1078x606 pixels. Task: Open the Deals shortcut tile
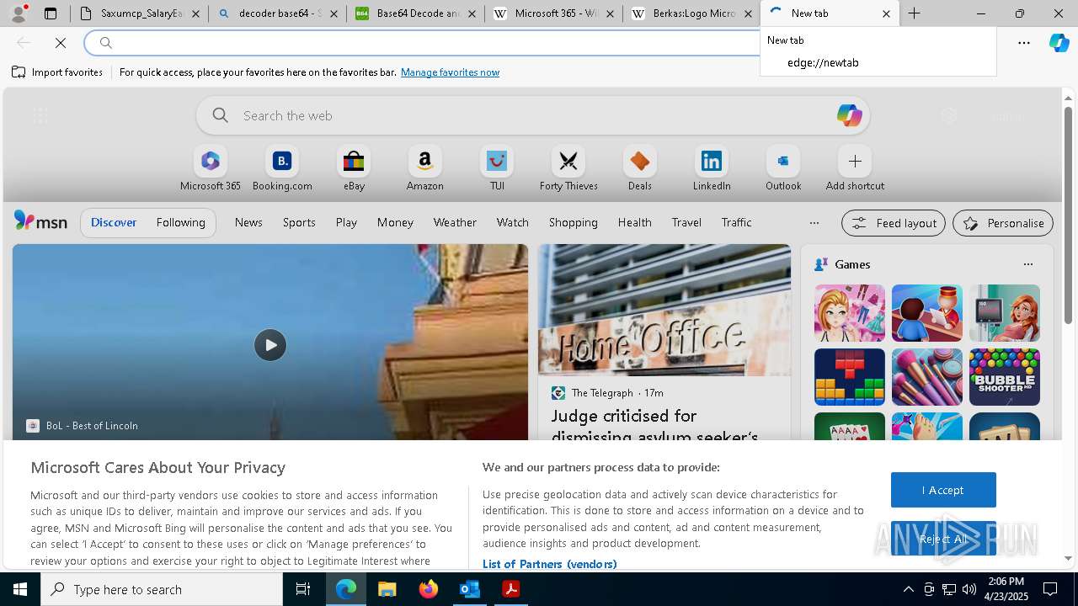(640, 168)
